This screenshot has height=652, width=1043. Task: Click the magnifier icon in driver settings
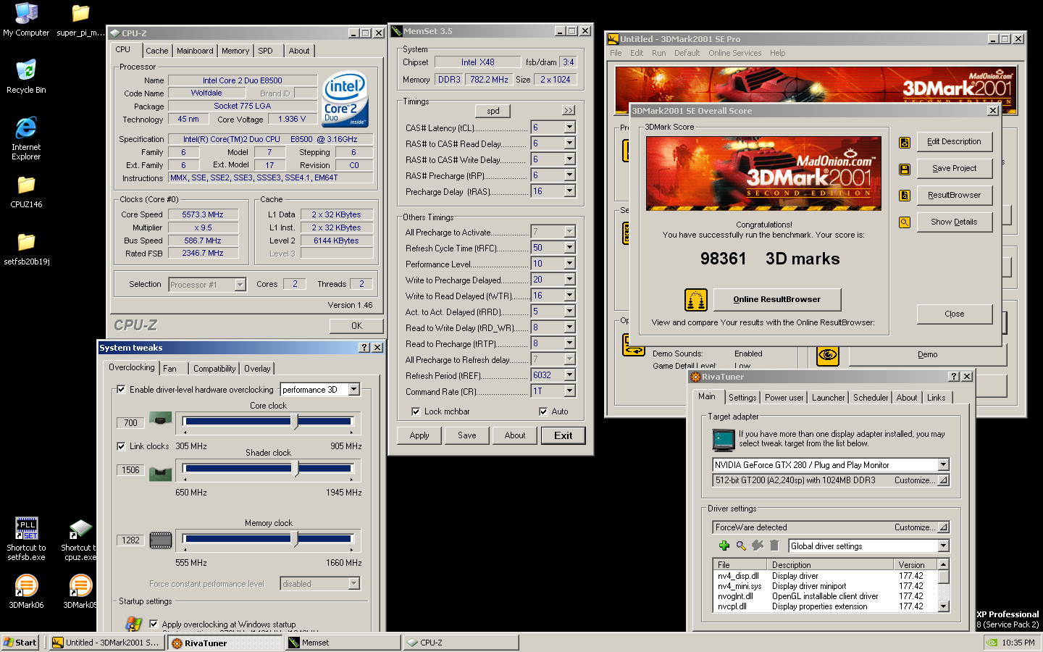pos(741,546)
